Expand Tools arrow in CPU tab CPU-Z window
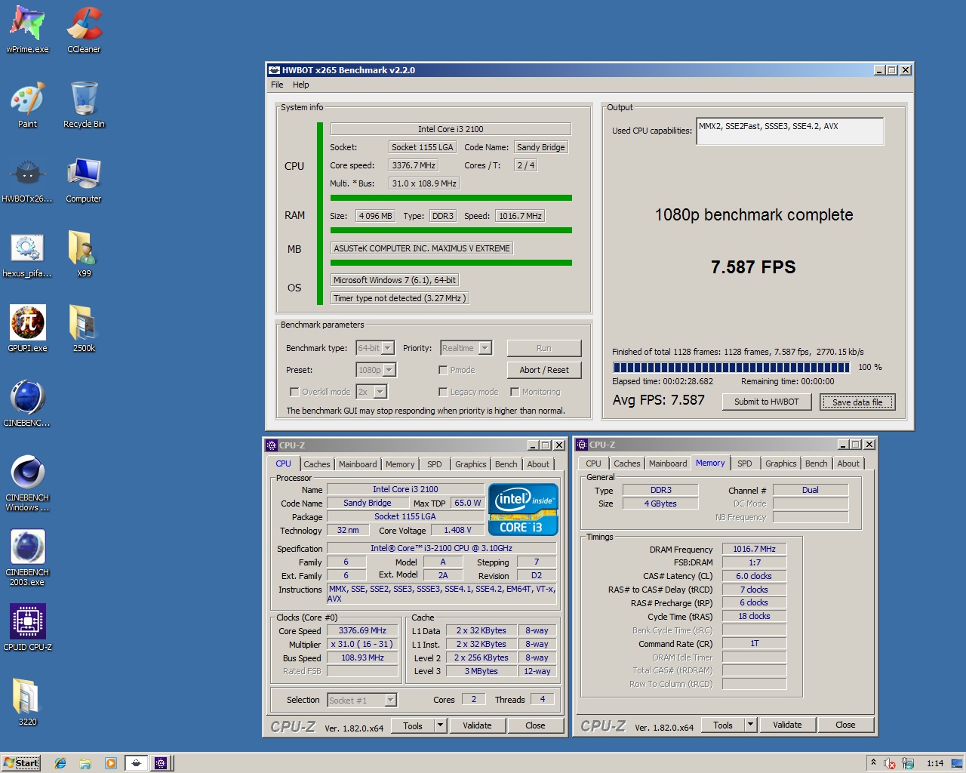 [440, 725]
